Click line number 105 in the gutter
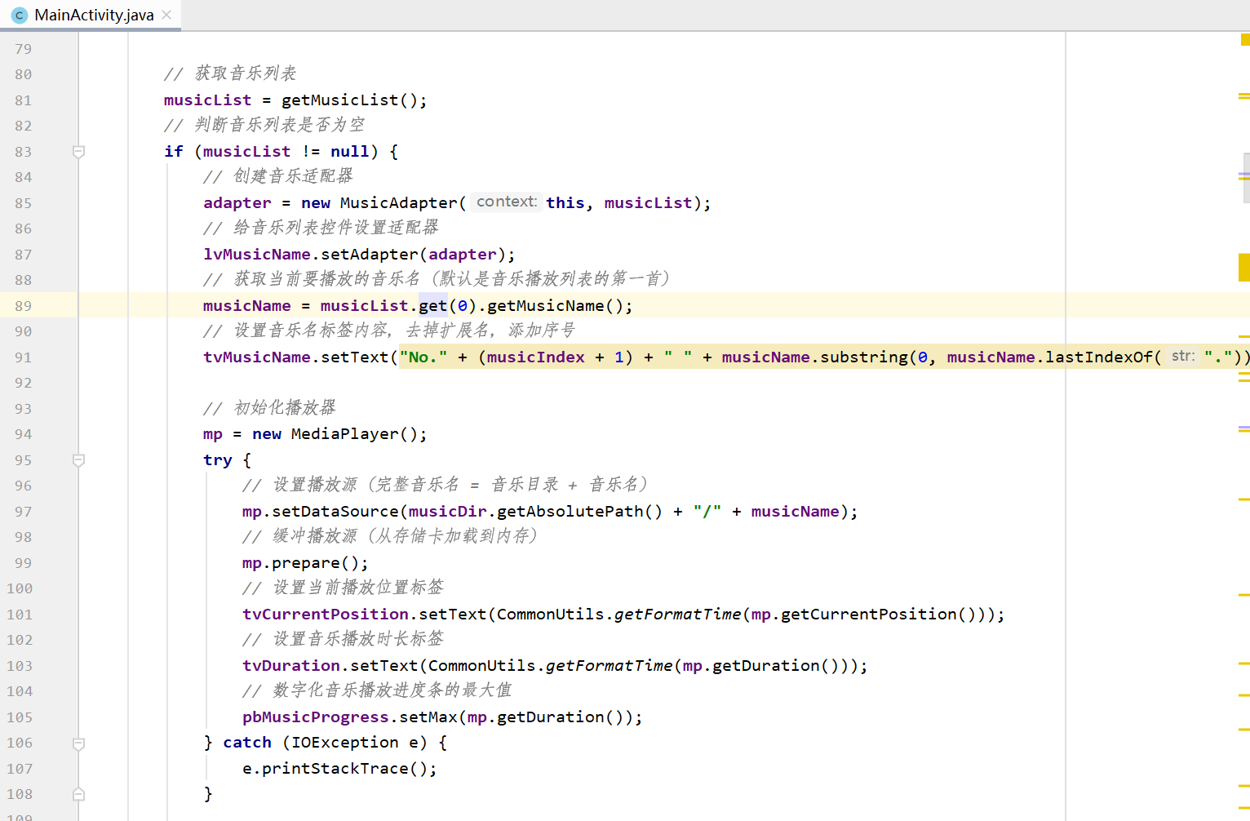1250x821 pixels. coord(20,717)
